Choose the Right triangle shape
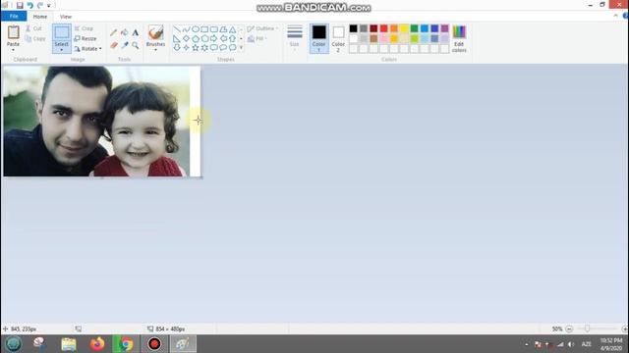 [177, 39]
